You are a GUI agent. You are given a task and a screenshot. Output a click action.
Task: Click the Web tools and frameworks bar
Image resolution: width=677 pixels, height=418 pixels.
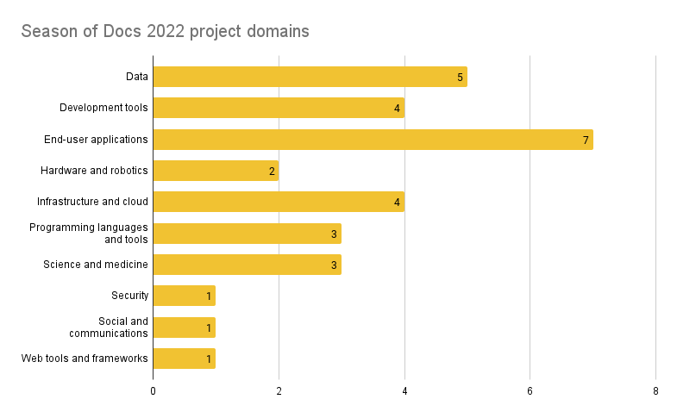point(184,359)
